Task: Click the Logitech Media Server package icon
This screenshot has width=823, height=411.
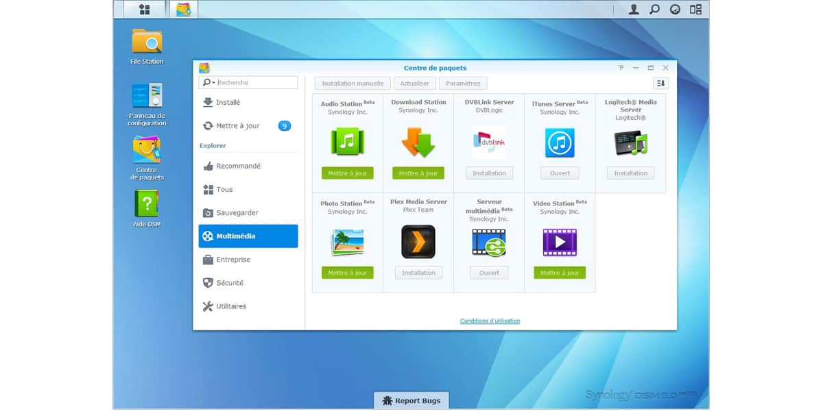Action: click(x=631, y=143)
